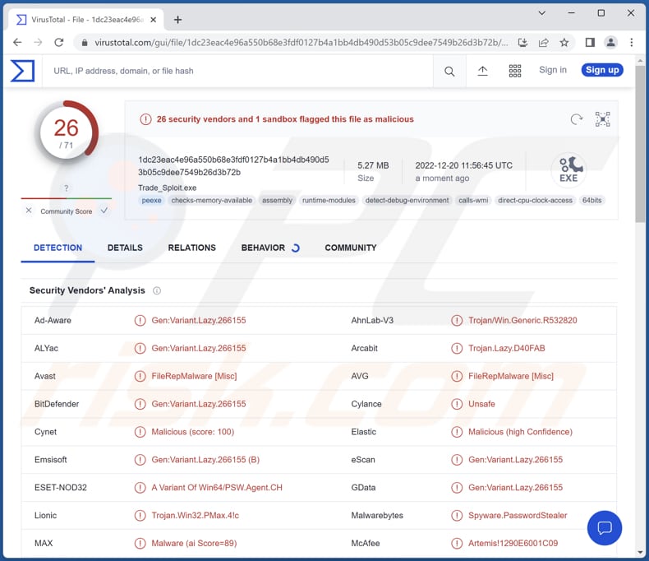Click the A Variant Of Win64/PSW.Agent.CH text
Image resolution: width=649 pixels, height=561 pixels.
(217, 488)
